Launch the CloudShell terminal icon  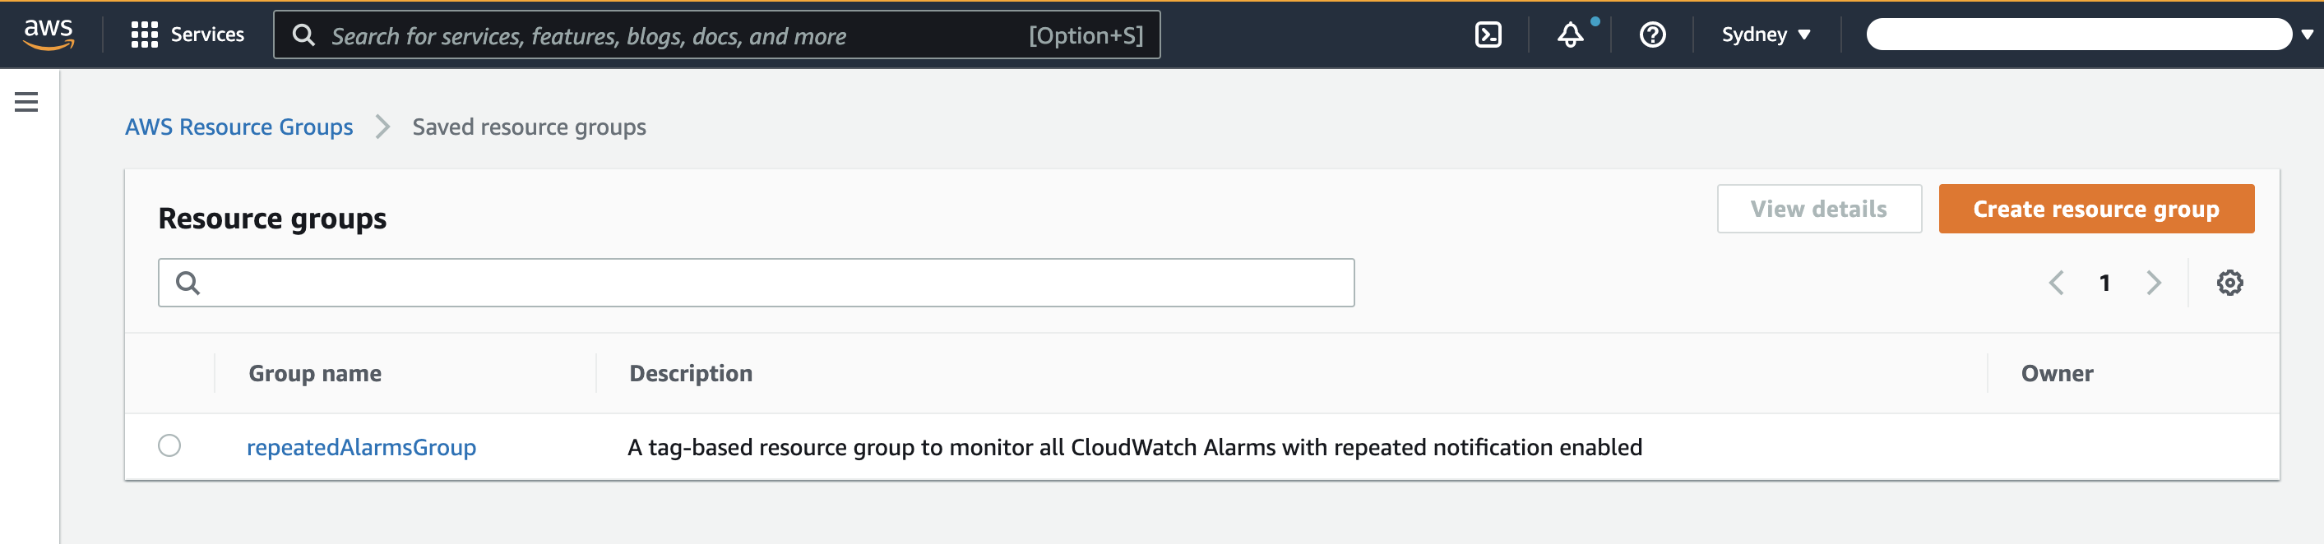1488,35
